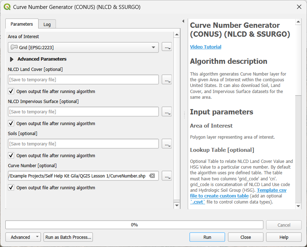This screenshot has height=247, width=307.
Task: Expand the Advanced Parameters section
Action: [x=12, y=59]
